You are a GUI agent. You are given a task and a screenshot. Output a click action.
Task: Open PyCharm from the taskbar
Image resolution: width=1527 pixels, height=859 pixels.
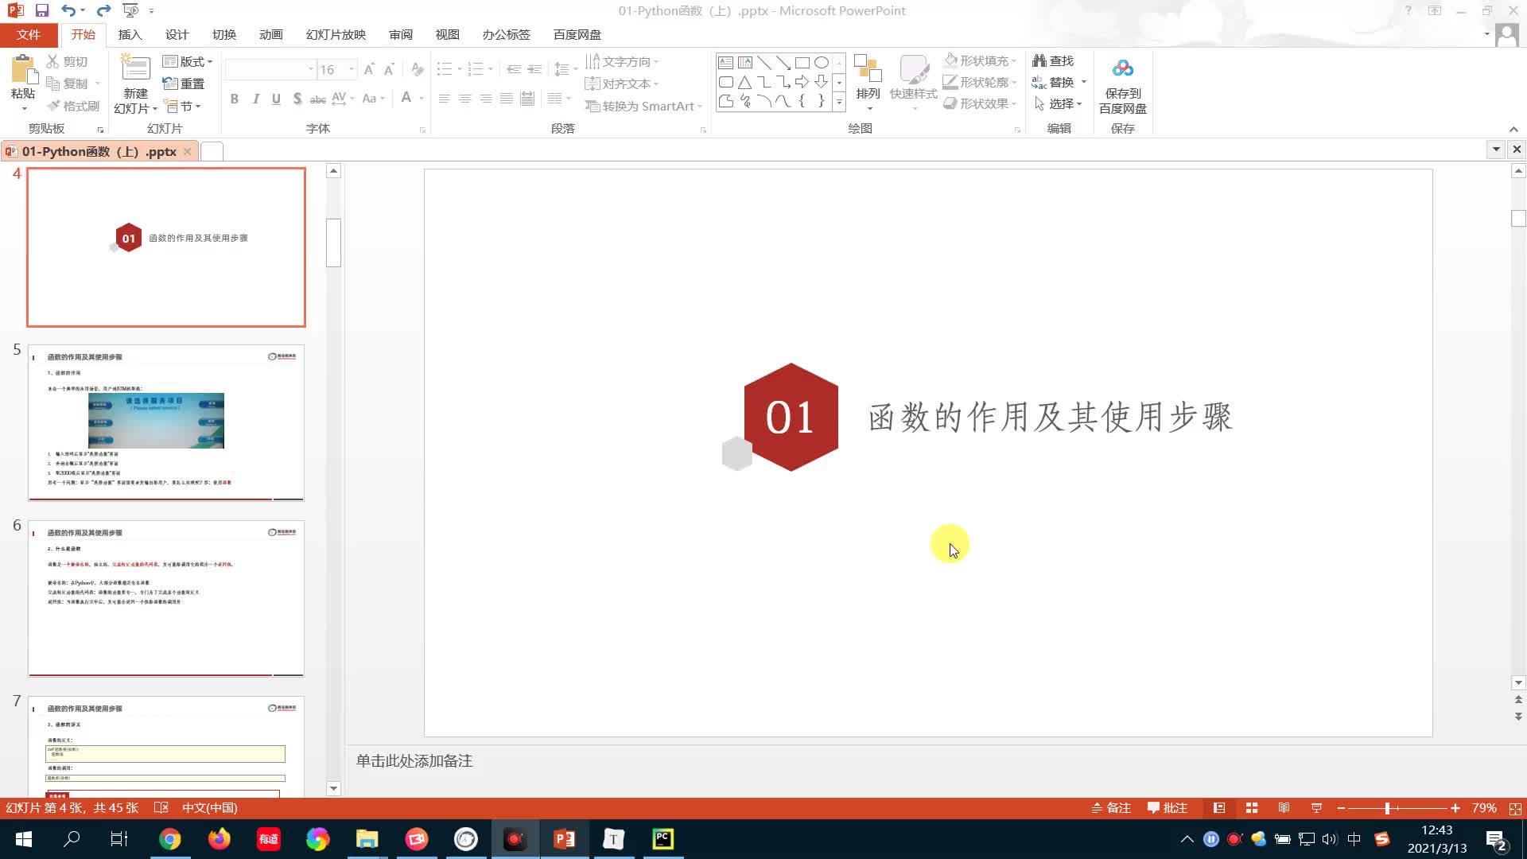(662, 839)
